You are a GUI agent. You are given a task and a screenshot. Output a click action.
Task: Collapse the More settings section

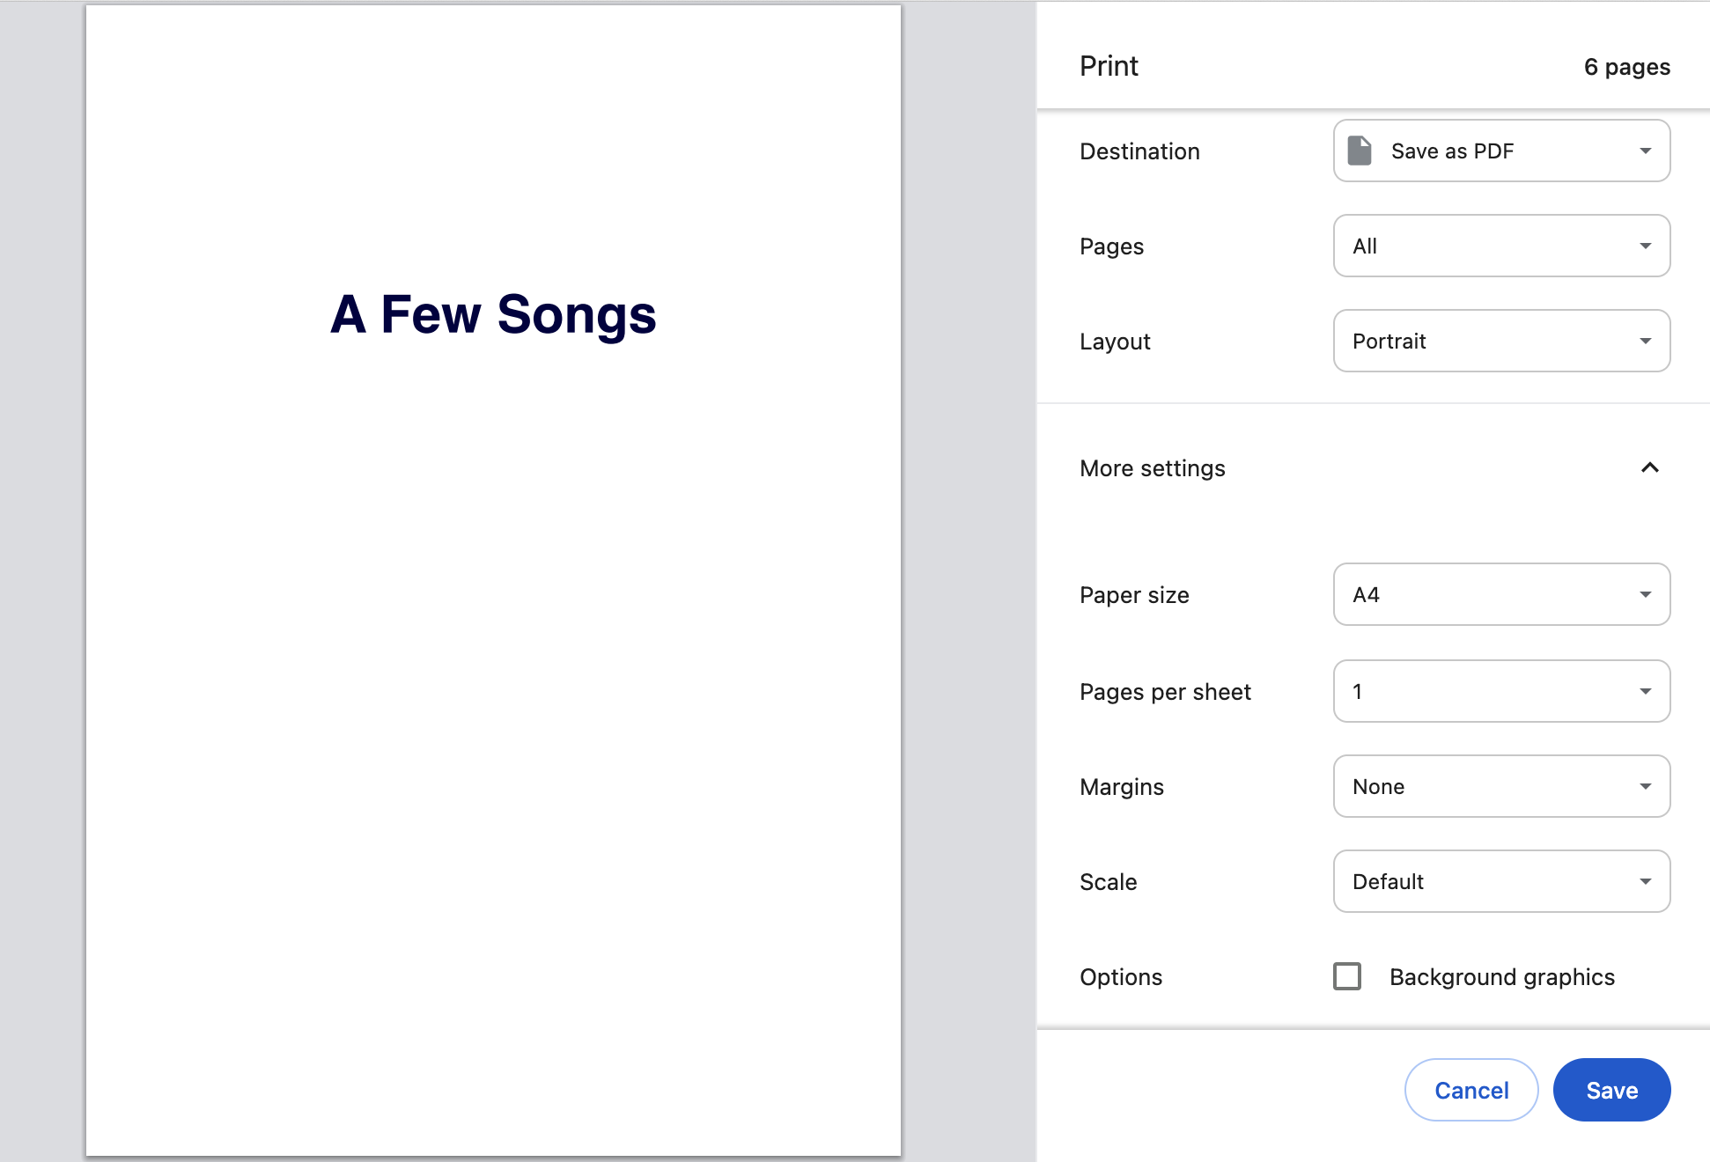point(1649,468)
